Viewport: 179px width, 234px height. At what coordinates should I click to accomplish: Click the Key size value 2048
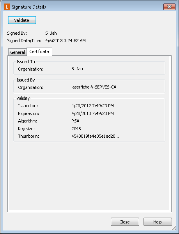point(76,129)
